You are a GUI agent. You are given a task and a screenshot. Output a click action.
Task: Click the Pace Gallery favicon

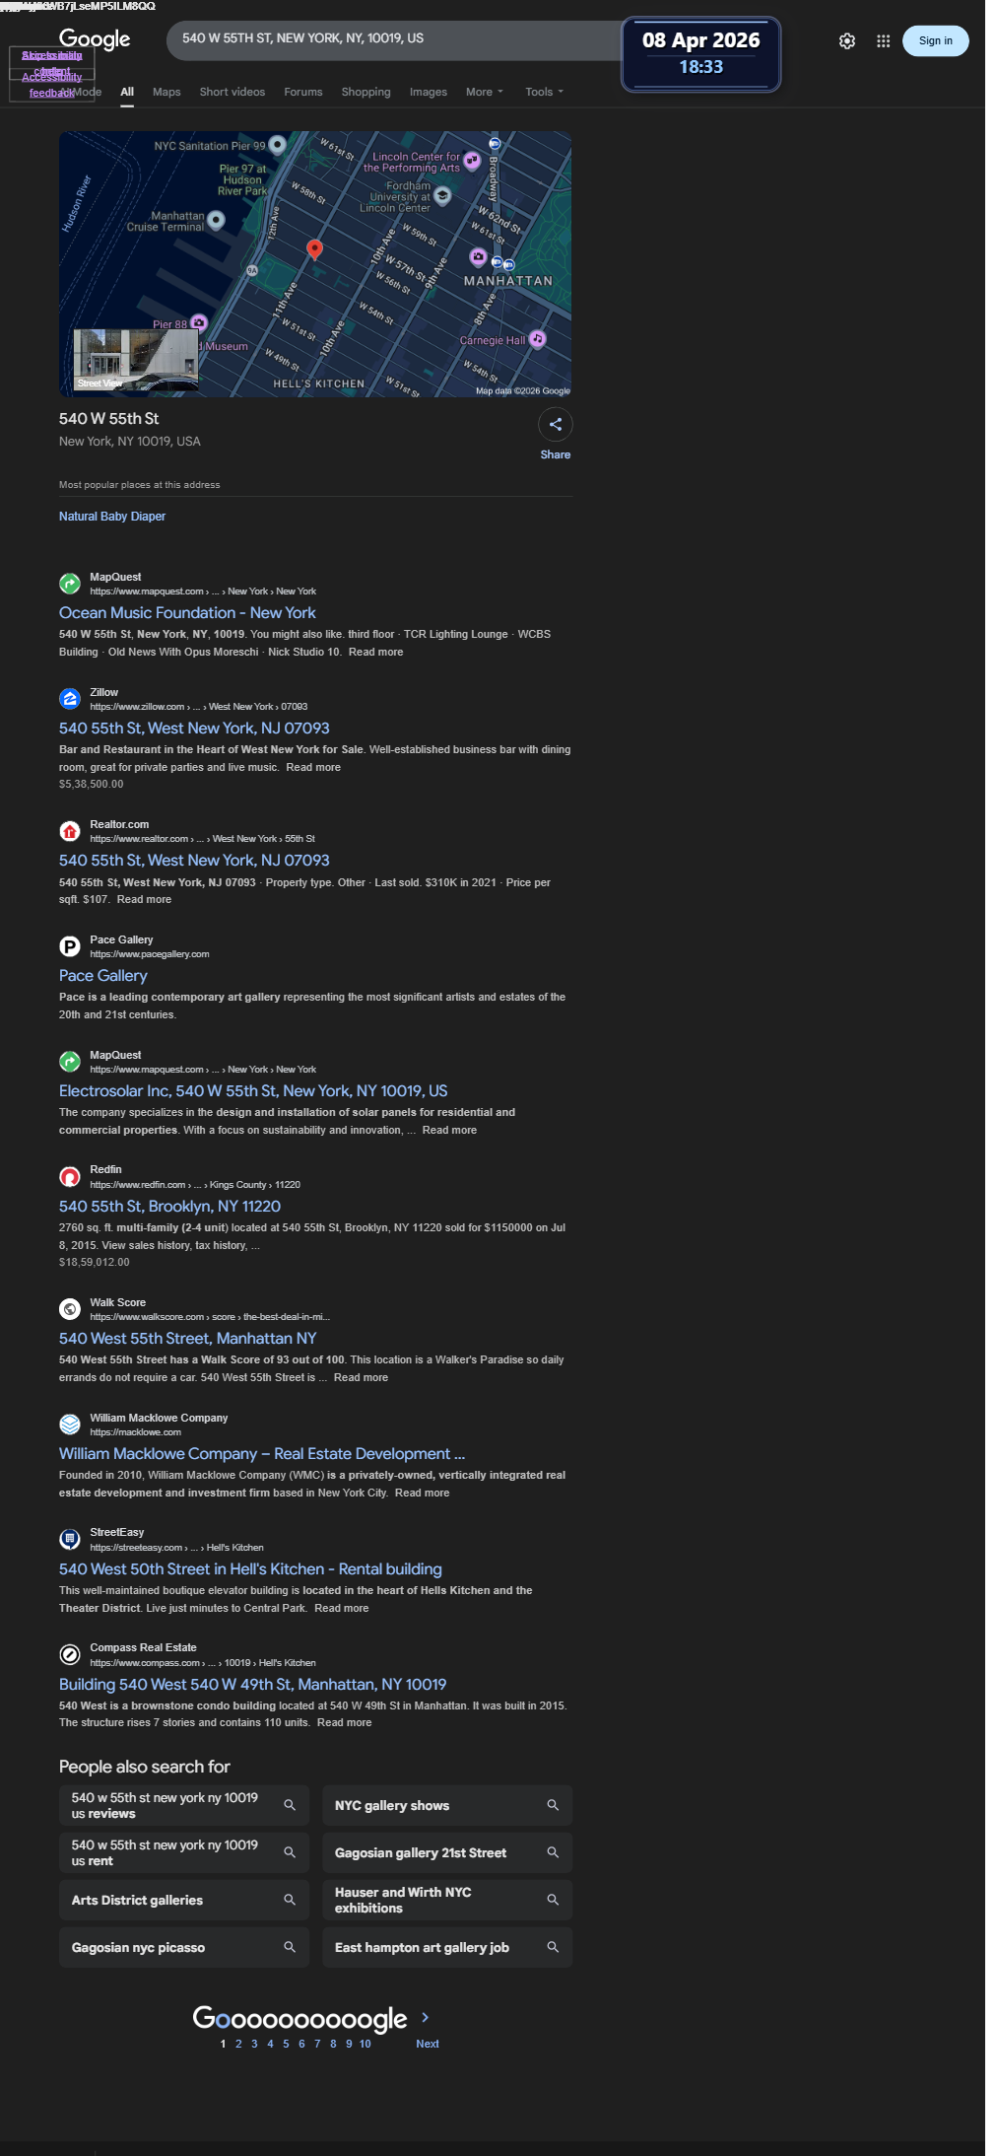pos(70,947)
